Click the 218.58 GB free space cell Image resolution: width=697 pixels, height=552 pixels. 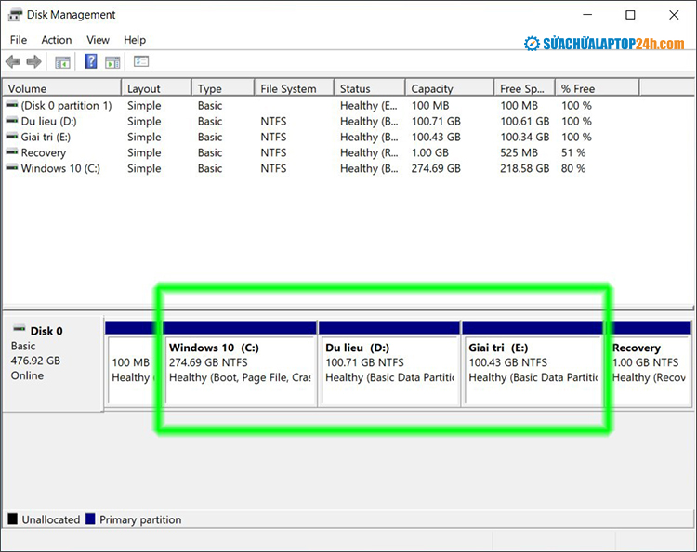click(x=524, y=168)
